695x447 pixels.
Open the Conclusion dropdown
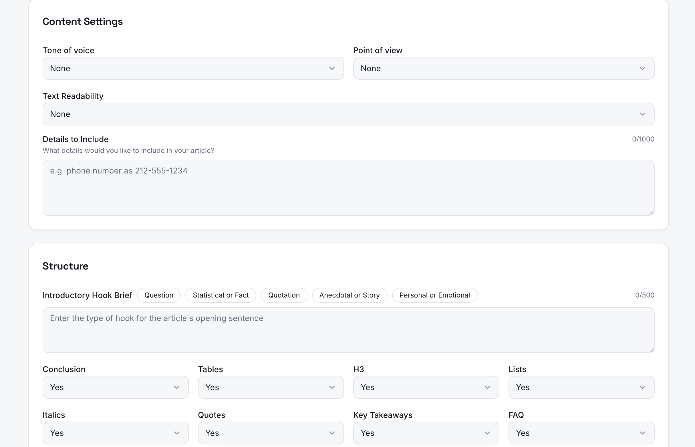(115, 387)
